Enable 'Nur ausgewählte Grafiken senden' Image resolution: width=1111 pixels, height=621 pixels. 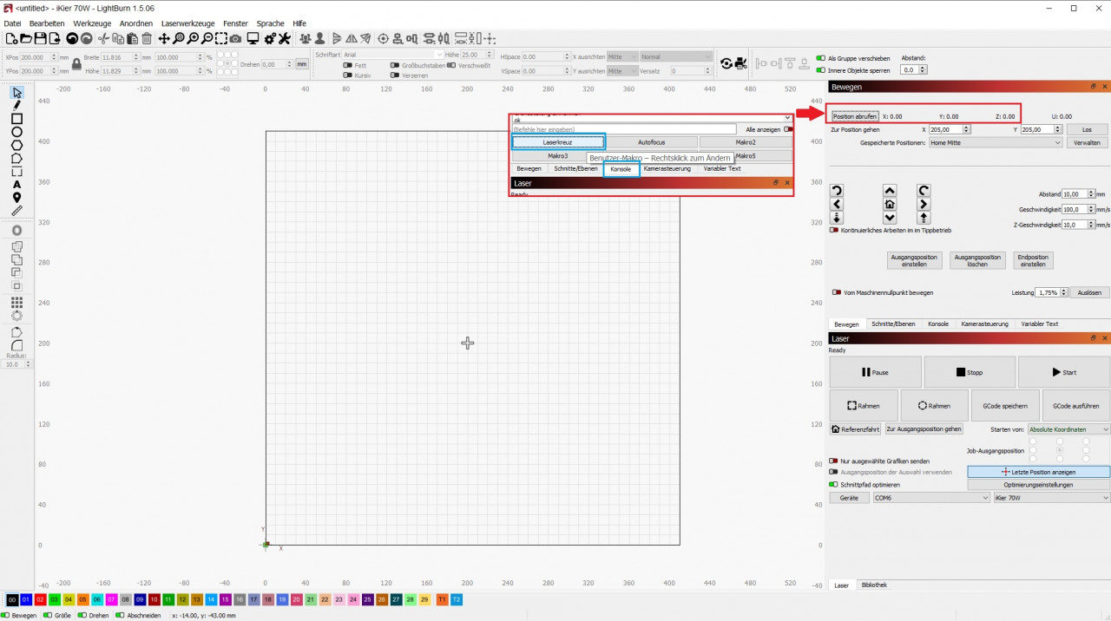point(834,461)
